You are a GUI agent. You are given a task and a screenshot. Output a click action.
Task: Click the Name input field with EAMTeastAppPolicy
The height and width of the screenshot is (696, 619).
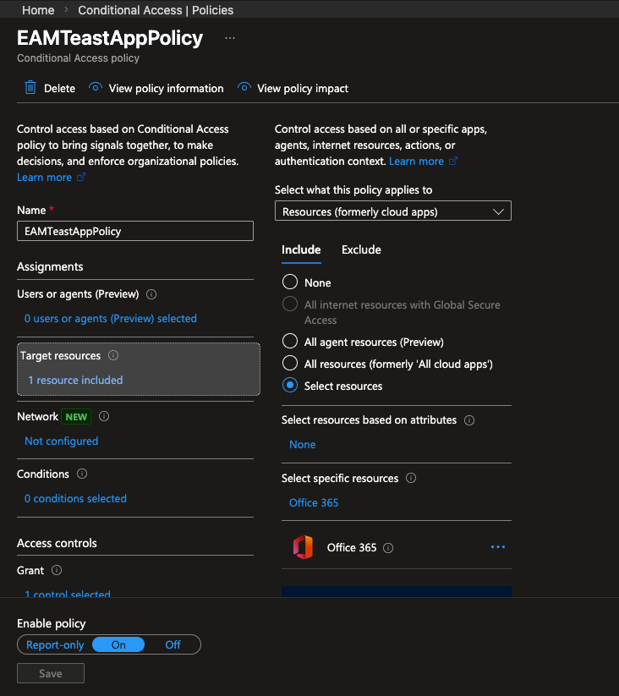point(135,231)
